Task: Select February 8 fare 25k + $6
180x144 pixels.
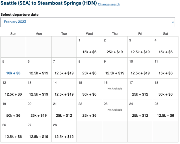Action: pyautogui.click(x=89, y=73)
